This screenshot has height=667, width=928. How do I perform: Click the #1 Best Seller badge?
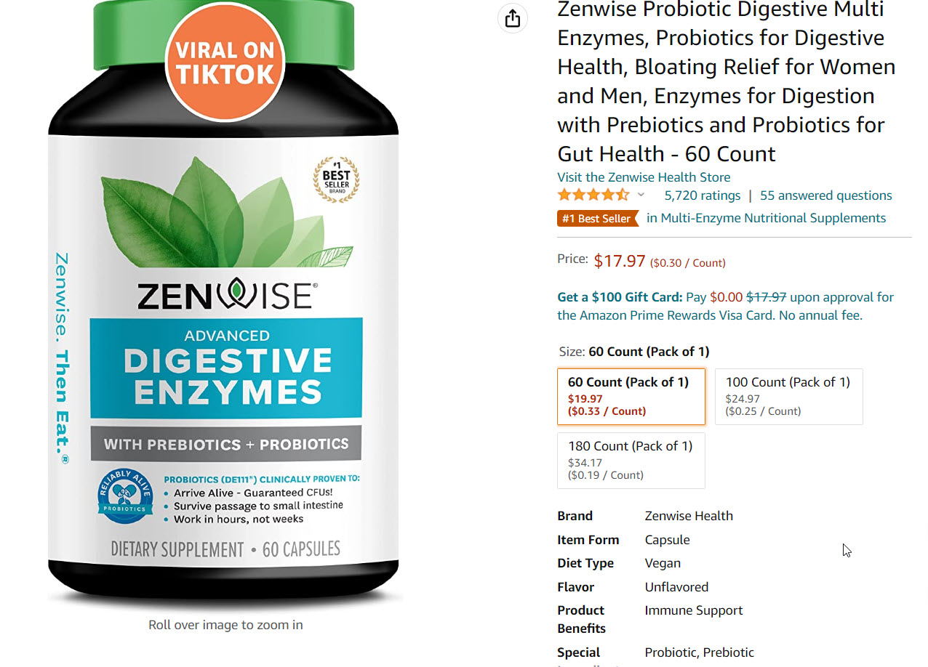598,218
